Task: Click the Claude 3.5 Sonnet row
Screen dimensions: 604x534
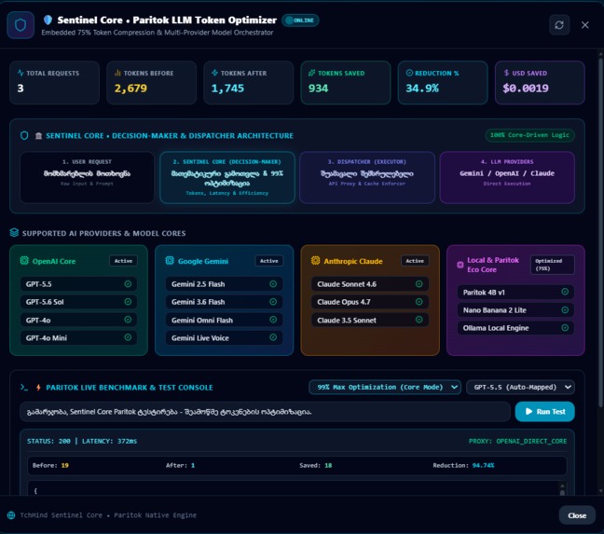Action: click(370, 320)
